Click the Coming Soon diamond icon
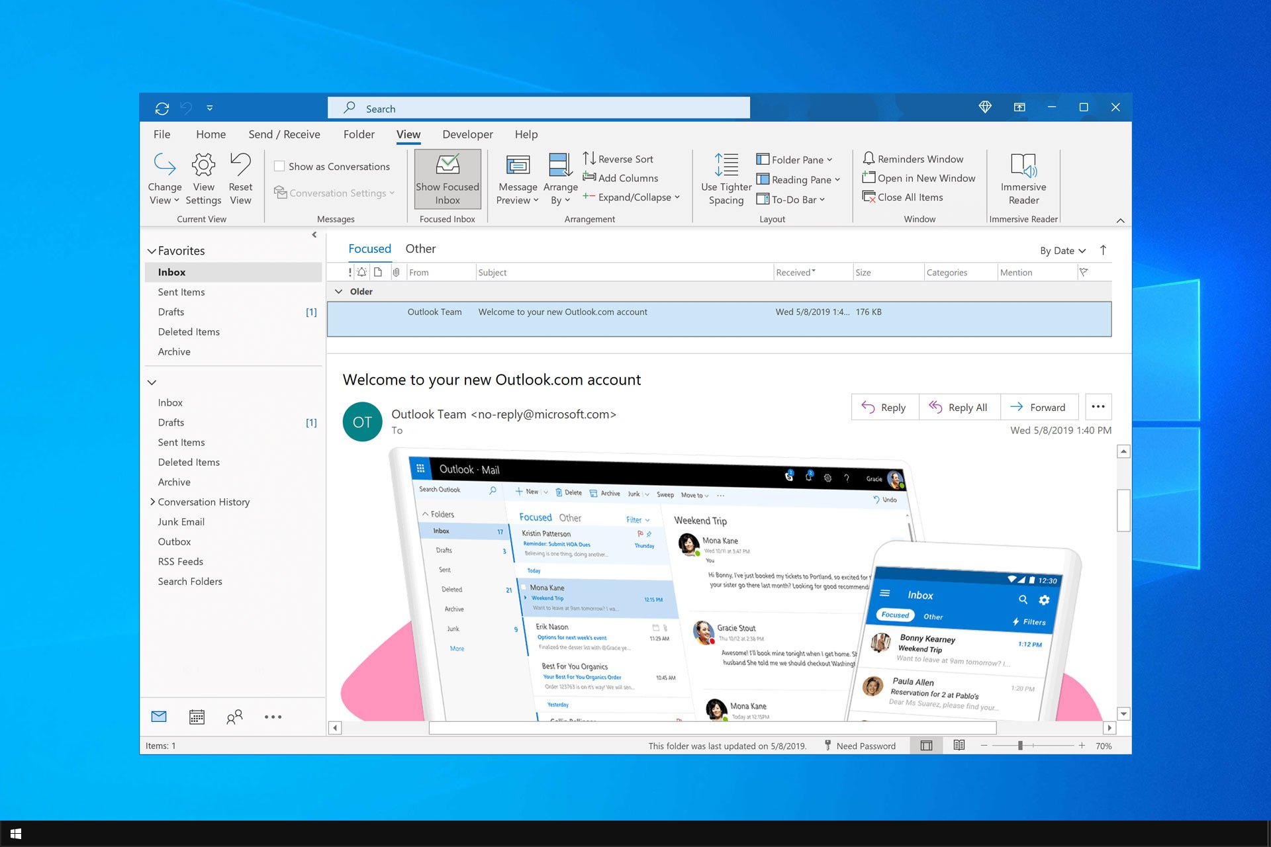The image size is (1271, 847). tap(985, 107)
